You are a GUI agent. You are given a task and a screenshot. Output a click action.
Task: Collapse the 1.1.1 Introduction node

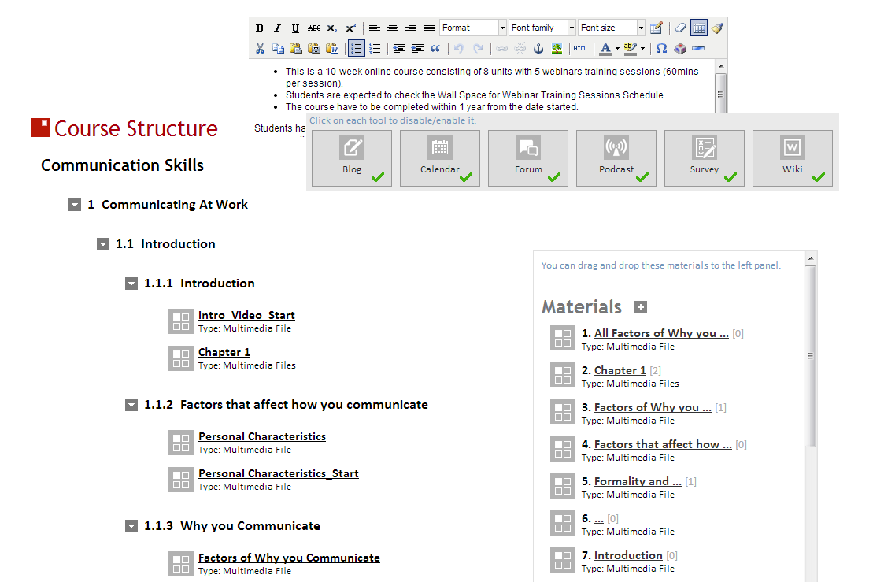[x=131, y=284]
